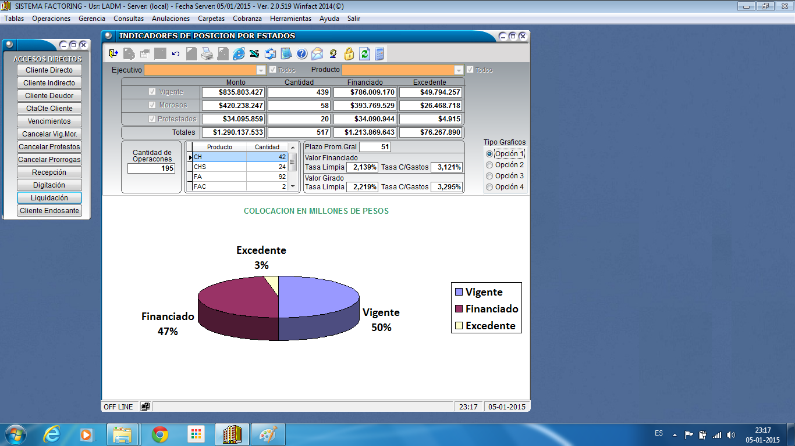
Task: Click the Vencimientos shortcut button
Action: tap(49, 121)
